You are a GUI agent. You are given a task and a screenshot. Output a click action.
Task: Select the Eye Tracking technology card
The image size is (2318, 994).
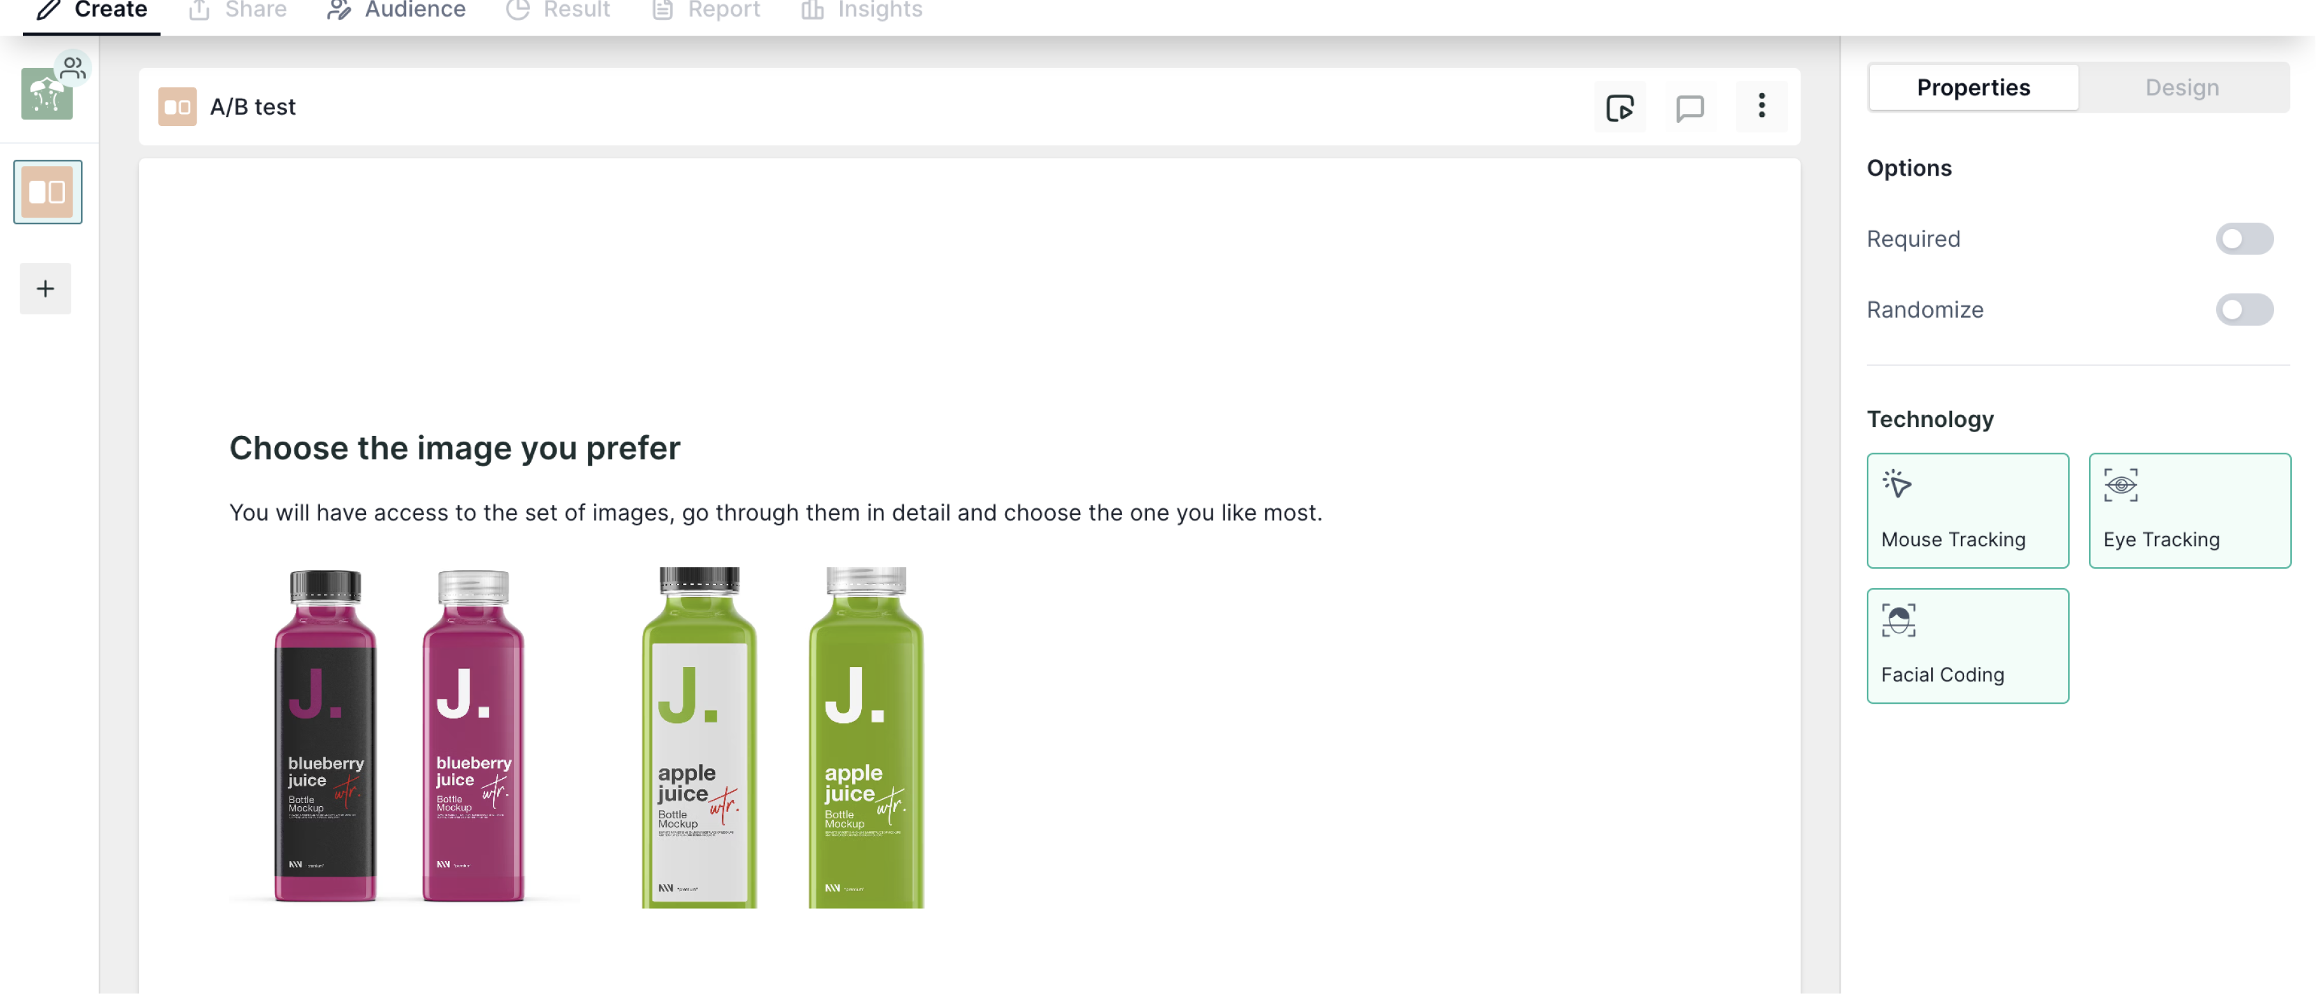[x=2189, y=511]
